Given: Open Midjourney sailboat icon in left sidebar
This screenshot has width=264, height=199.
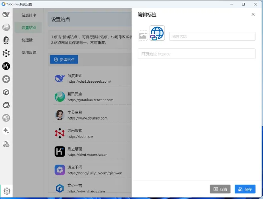Looking at the screenshot, I should pos(6,144).
